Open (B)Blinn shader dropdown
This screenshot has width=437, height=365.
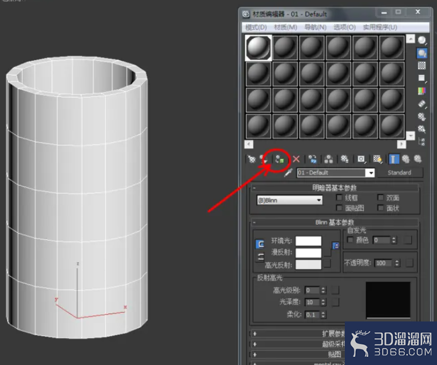tap(289, 200)
